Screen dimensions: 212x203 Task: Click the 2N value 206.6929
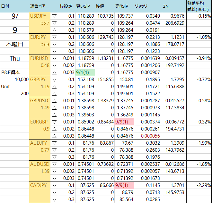pos(175,23)
